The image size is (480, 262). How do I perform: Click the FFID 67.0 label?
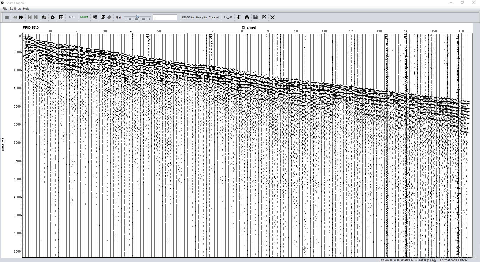31,27
